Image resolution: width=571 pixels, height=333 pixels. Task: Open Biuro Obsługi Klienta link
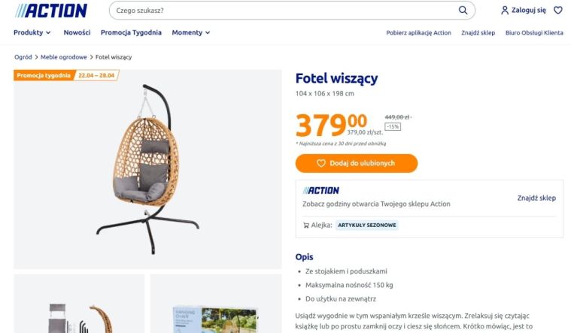point(534,33)
